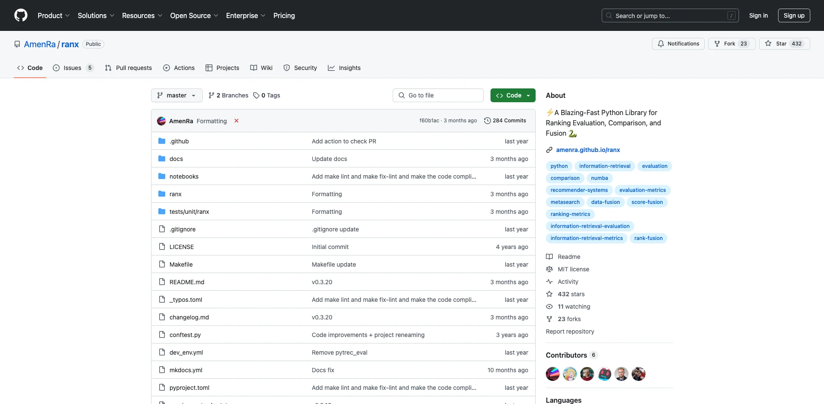Viewport: 824px width, 404px height.
Task: Switch to the Wiki tab
Action: pyautogui.click(x=261, y=68)
